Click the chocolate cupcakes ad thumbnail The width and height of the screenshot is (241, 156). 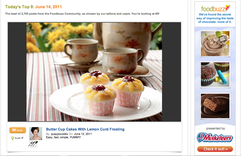[215, 75]
